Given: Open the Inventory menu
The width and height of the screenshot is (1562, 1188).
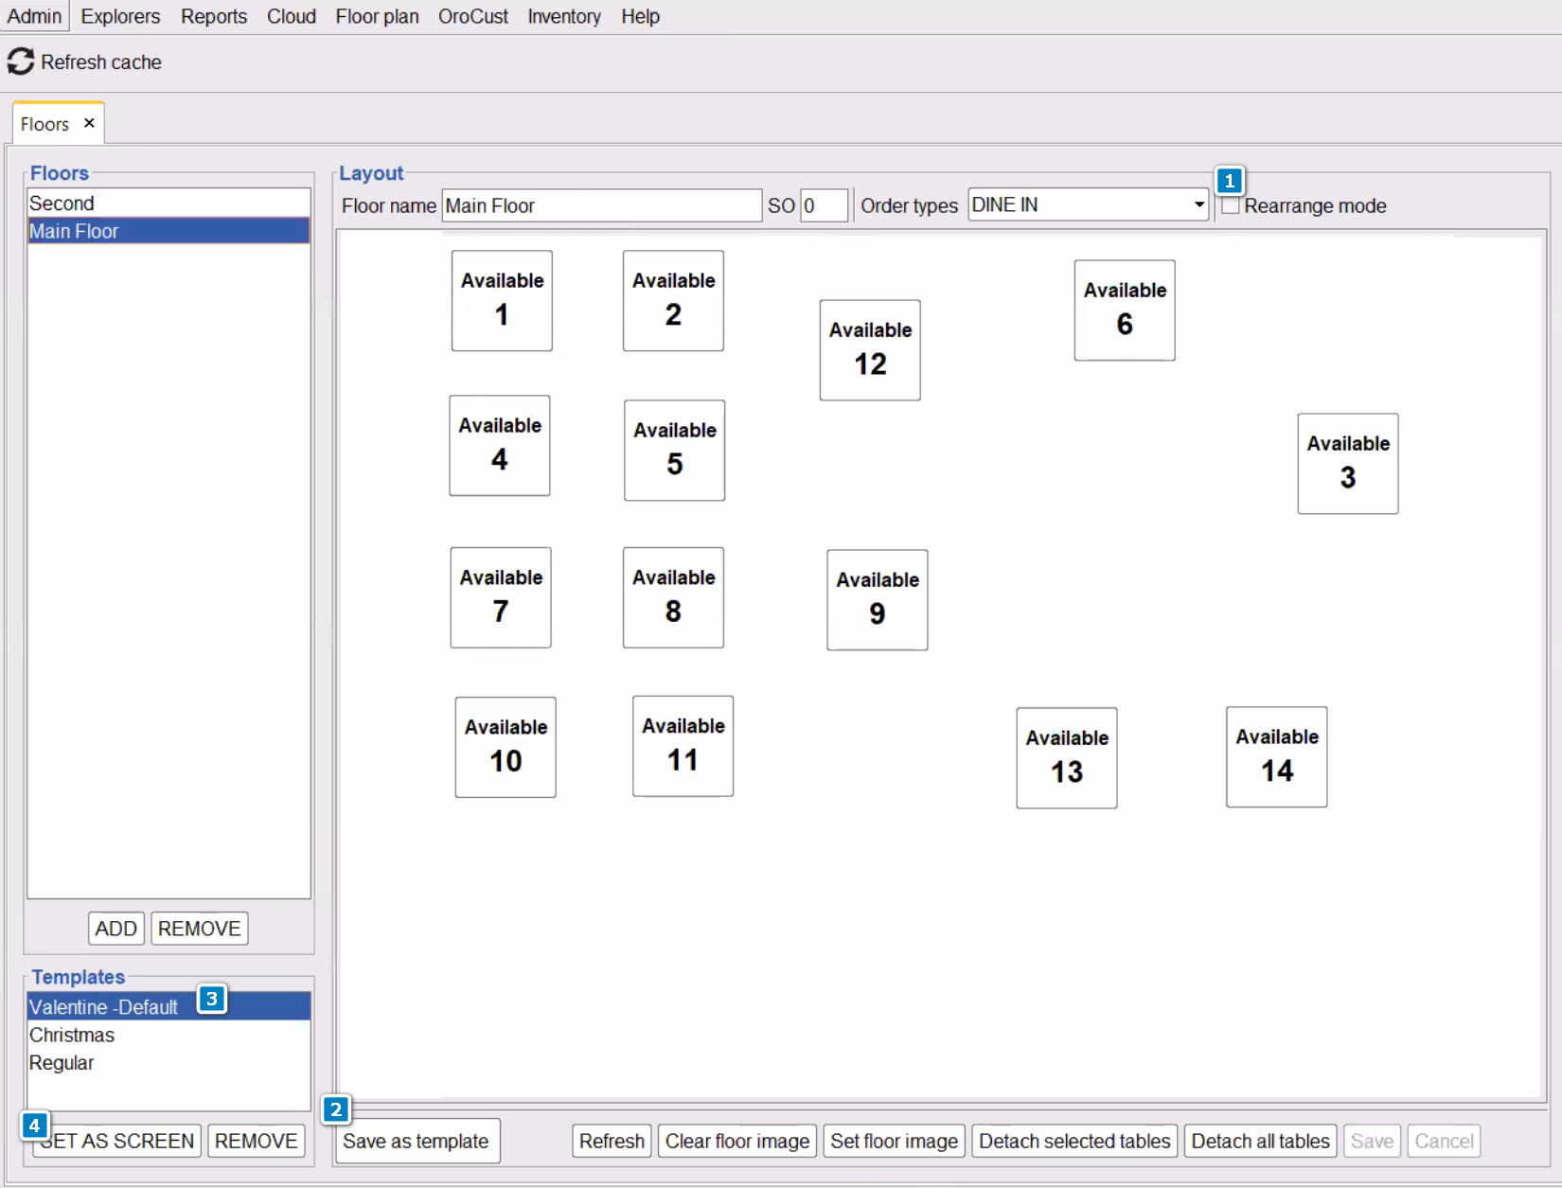Looking at the screenshot, I should [564, 16].
